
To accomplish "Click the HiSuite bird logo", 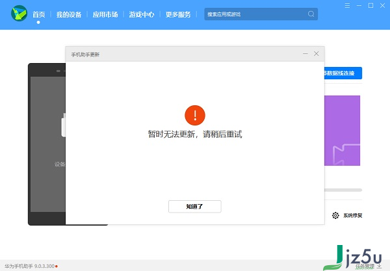I will [19, 14].
